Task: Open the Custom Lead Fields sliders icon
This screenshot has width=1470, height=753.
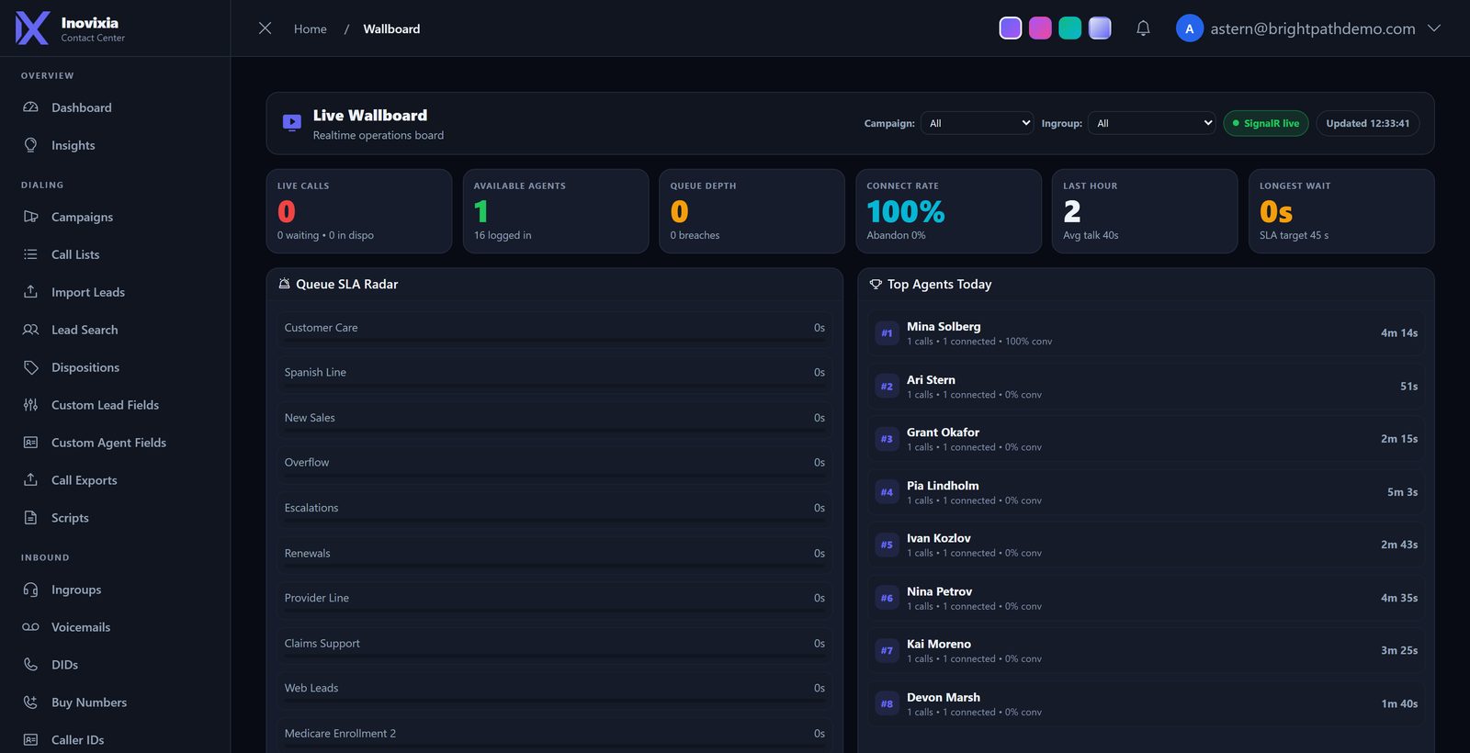Action: pyautogui.click(x=30, y=405)
